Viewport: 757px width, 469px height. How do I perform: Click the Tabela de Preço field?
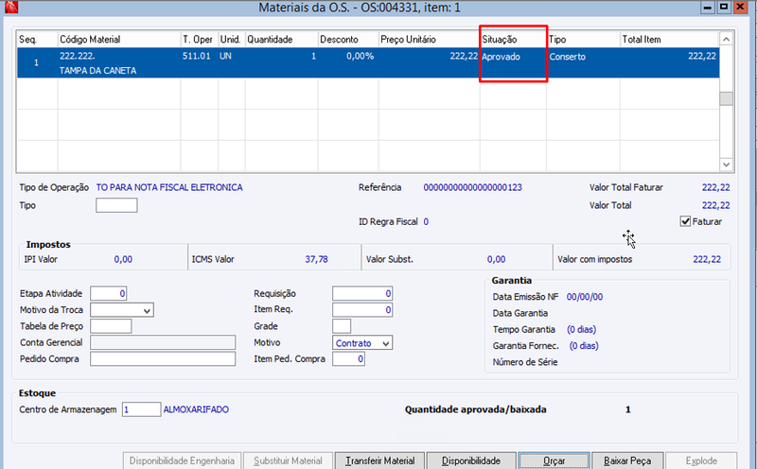(x=111, y=326)
